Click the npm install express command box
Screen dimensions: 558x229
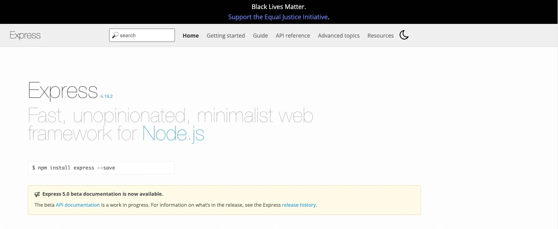point(101,168)
